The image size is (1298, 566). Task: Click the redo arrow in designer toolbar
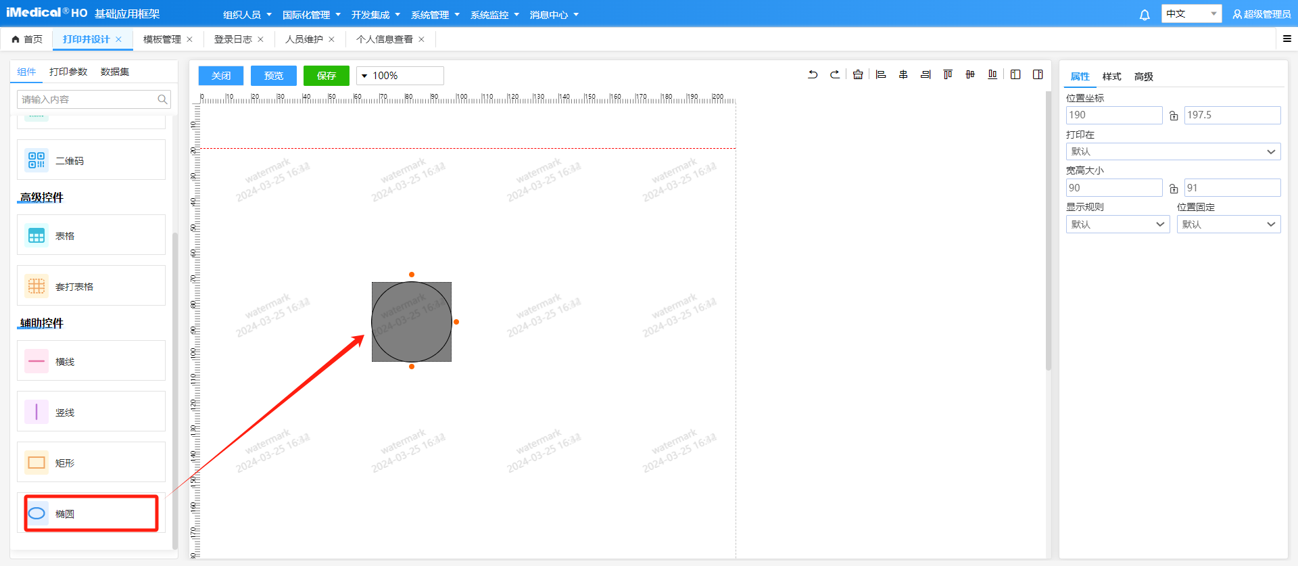click(x=835, y=75)
